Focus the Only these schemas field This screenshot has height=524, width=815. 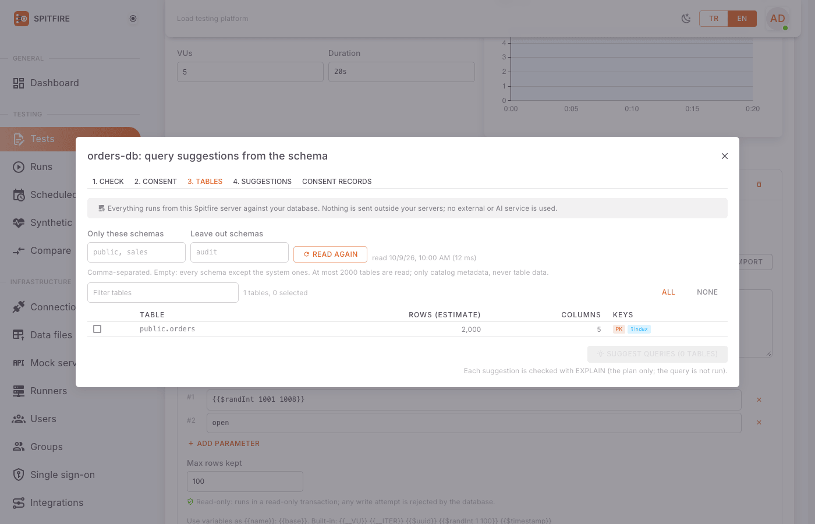(x=136, y=252)
